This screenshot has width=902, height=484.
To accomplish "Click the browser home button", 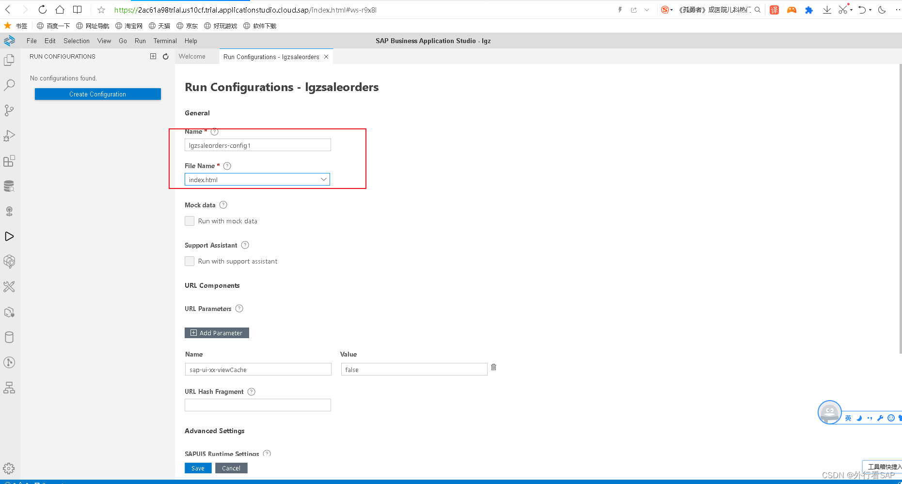I will pos(60,10).
